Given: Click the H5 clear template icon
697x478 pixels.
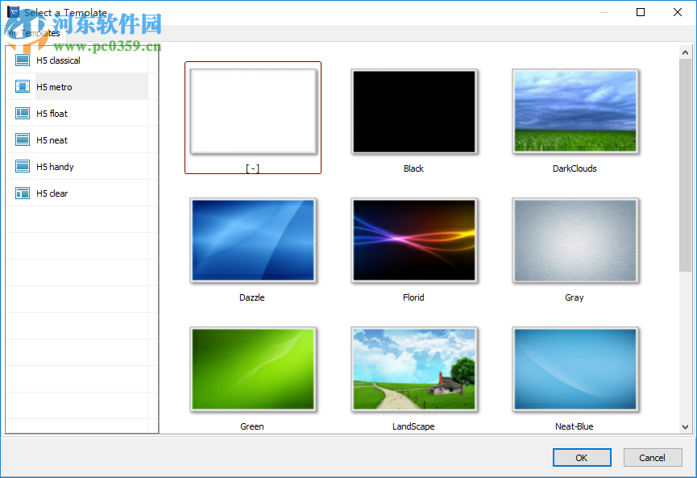Looking at the screenshot, I should (x=22, y=193).
